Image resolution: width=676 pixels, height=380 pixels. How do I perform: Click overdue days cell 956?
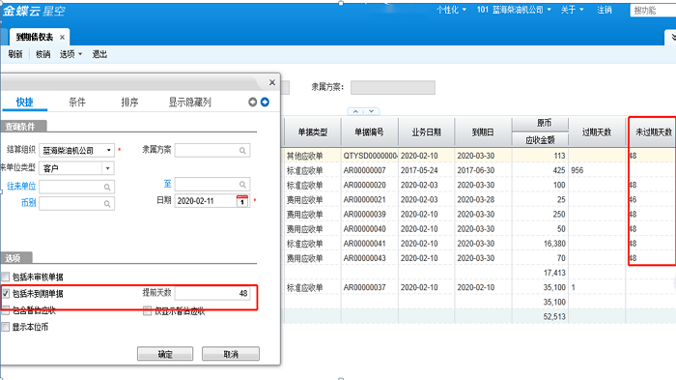pyautogui.click(x=597, y=170)
